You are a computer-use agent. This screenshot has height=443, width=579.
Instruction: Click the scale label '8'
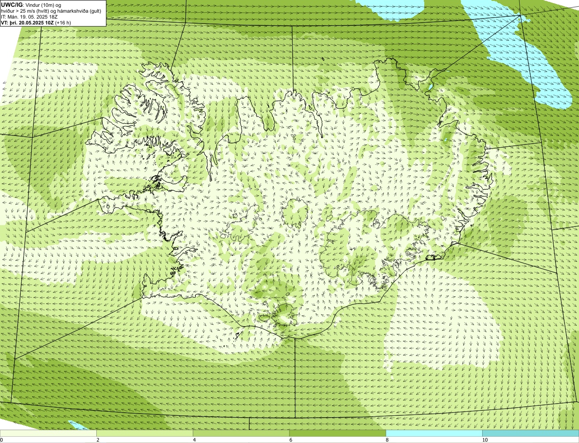click(x=387, y=440)
